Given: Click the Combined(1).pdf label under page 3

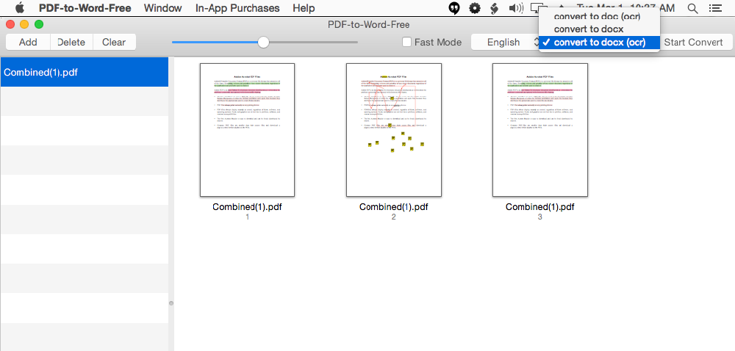Looking at the screenshot, I should click(540, 207).
